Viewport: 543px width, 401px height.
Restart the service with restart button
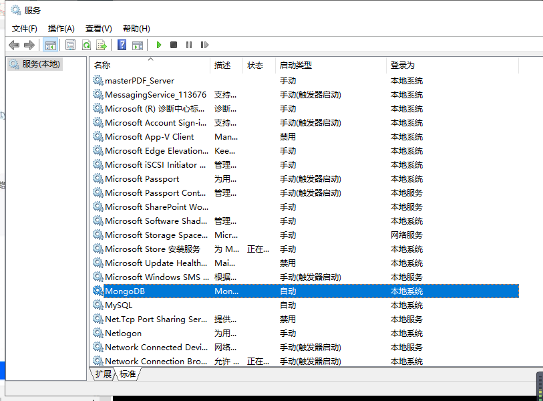tap(204, 45)
